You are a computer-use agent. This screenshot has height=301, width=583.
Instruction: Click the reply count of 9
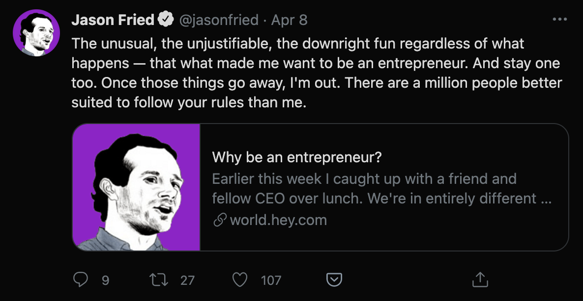105,280
